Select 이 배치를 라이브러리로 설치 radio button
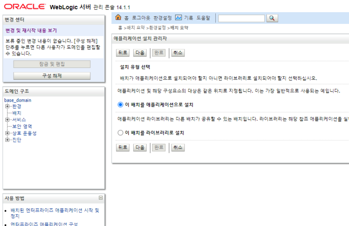The image size is (349, 226). tap(121, 133)
